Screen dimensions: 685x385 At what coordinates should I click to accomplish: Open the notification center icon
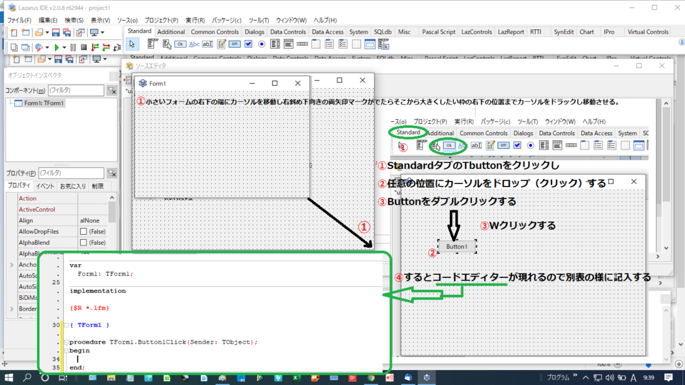669,377
